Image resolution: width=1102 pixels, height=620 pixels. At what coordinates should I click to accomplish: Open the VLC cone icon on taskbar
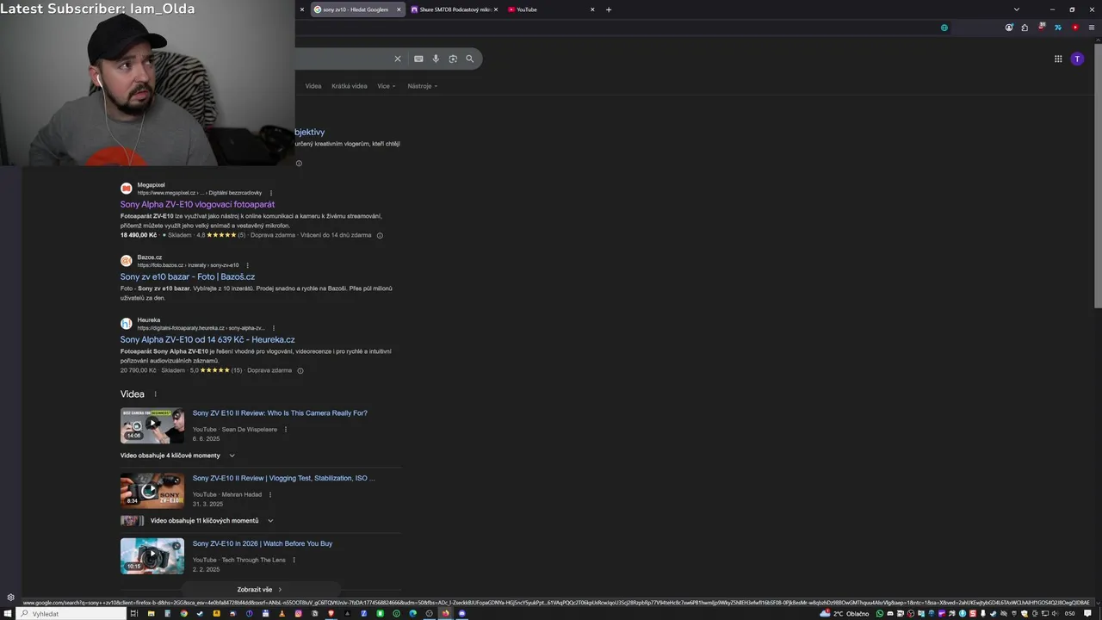(x=282, y=614)
